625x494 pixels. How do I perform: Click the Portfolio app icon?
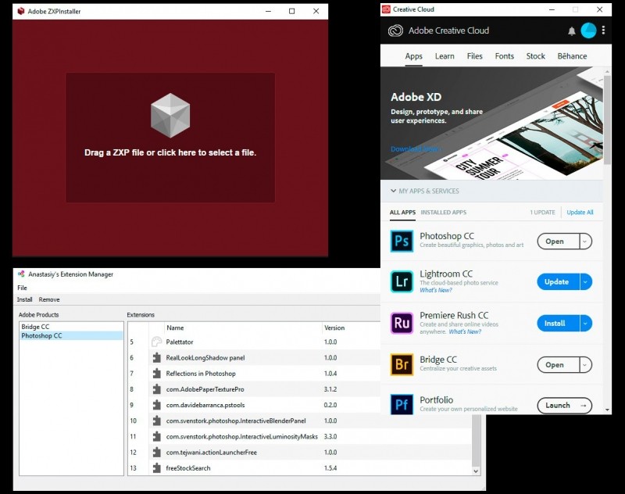[x=402, y=405]
